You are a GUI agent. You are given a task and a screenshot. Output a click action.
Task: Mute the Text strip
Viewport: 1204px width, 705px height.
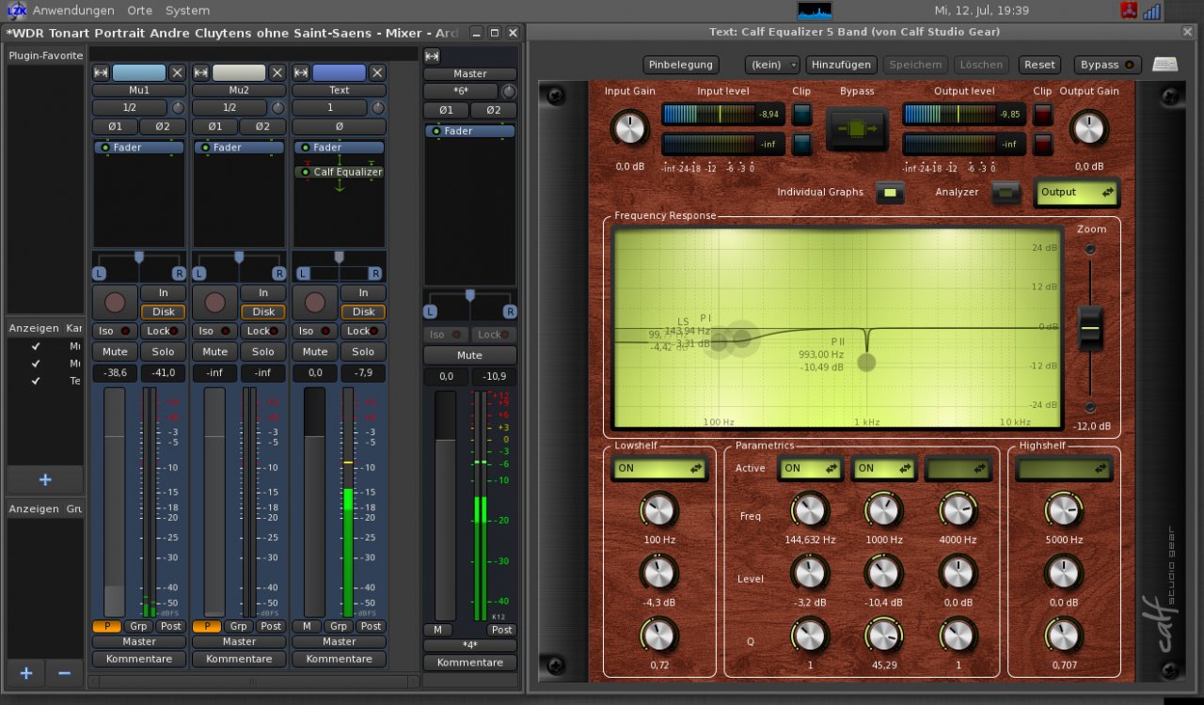pyautogui.click(x=315, y=352)
